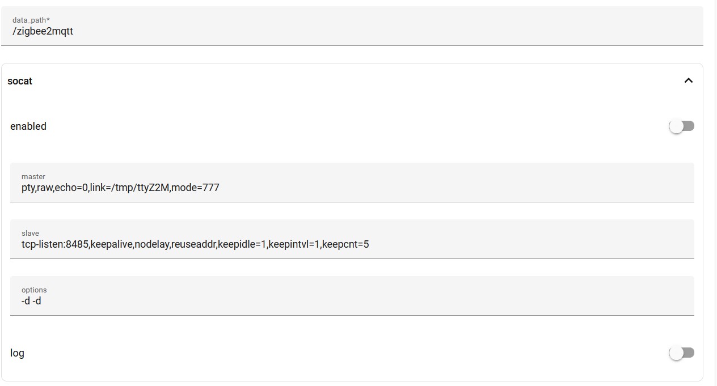This screenshot has width=717, height=386.
Task: Collapse the socat section chevron
Action: click(688, 80)
